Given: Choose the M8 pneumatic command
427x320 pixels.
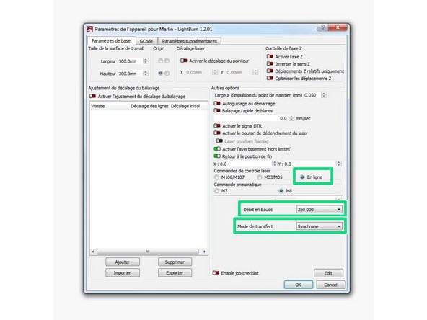Looking at the screenshot, I should [x=281, y=191].
